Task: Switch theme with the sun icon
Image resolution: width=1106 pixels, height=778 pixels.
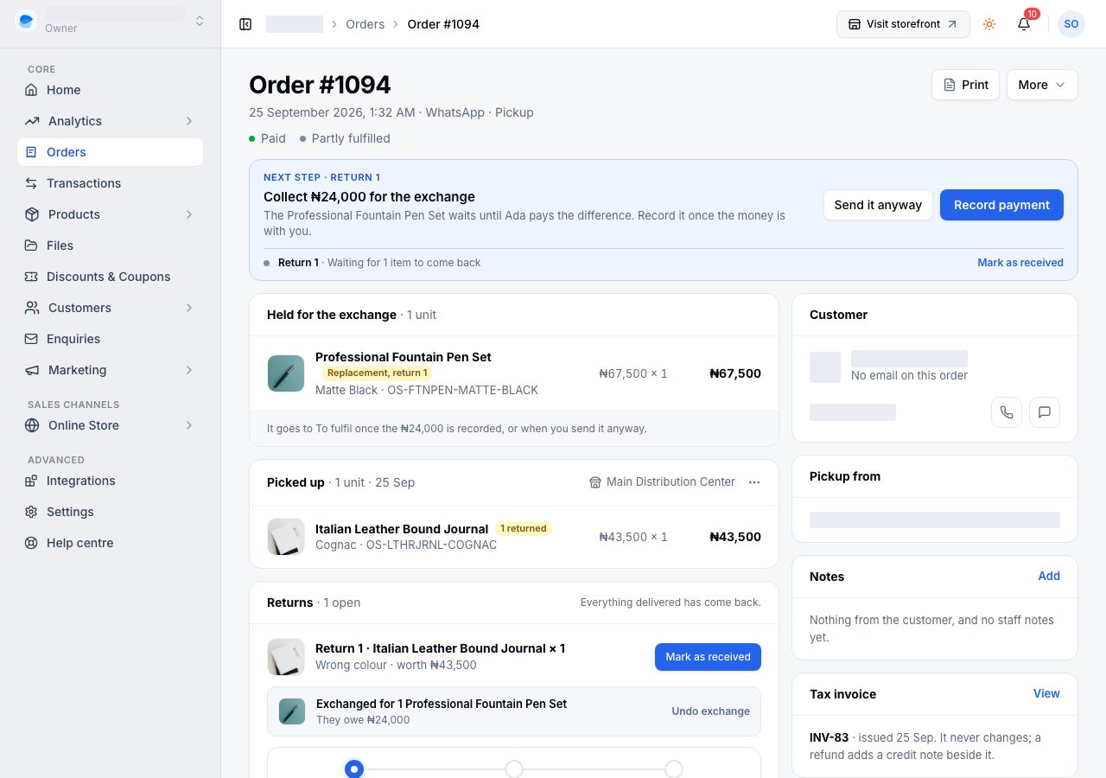Action: pos(989,24)
